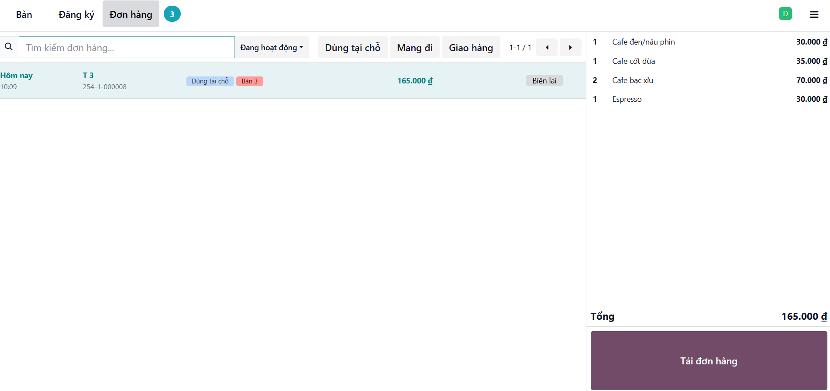Image resolution: width=830 pixels, height=391 pixels.
Task: Click the search magnifier icon
Action: tap(9, 47)
